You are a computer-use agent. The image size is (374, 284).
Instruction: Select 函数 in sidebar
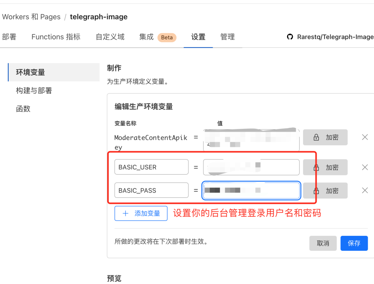point(23,109)
